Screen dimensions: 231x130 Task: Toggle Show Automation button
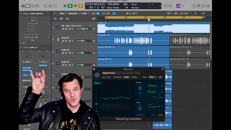coord(103,14)
